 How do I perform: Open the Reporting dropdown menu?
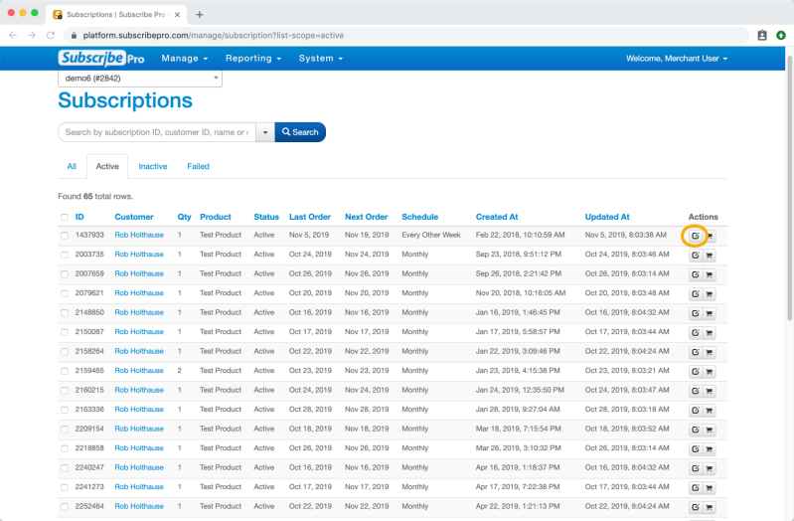(x=253, y=59)
